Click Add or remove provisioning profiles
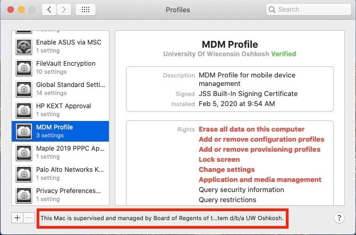Viewport: 356px width, 235px height. coord(259,150)
